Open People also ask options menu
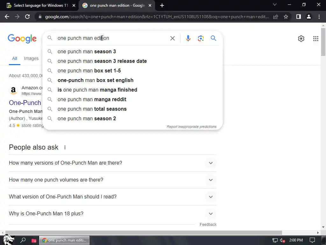This screenshot has height=245, width=326. click(x=65, y=147)
